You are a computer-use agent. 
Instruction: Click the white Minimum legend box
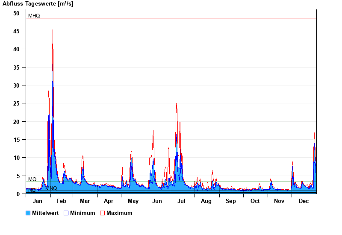(x=66, y=213)
